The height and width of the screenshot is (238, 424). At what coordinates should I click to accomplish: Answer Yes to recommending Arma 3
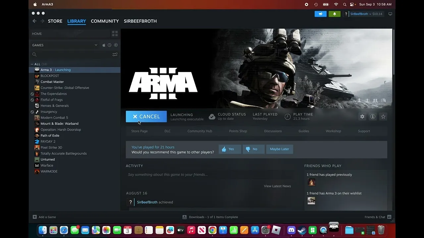(230, 149)
